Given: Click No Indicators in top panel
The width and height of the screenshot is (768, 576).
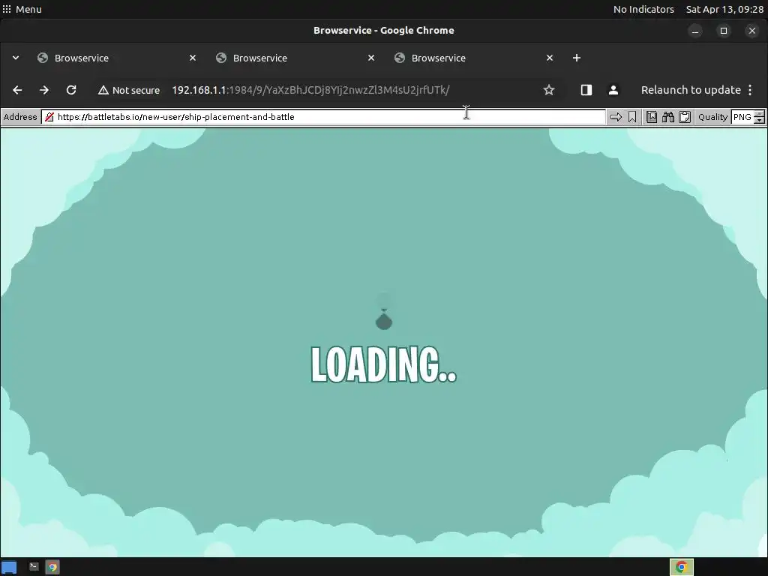Looking at the screenshot, I should (x=643, y=9).
